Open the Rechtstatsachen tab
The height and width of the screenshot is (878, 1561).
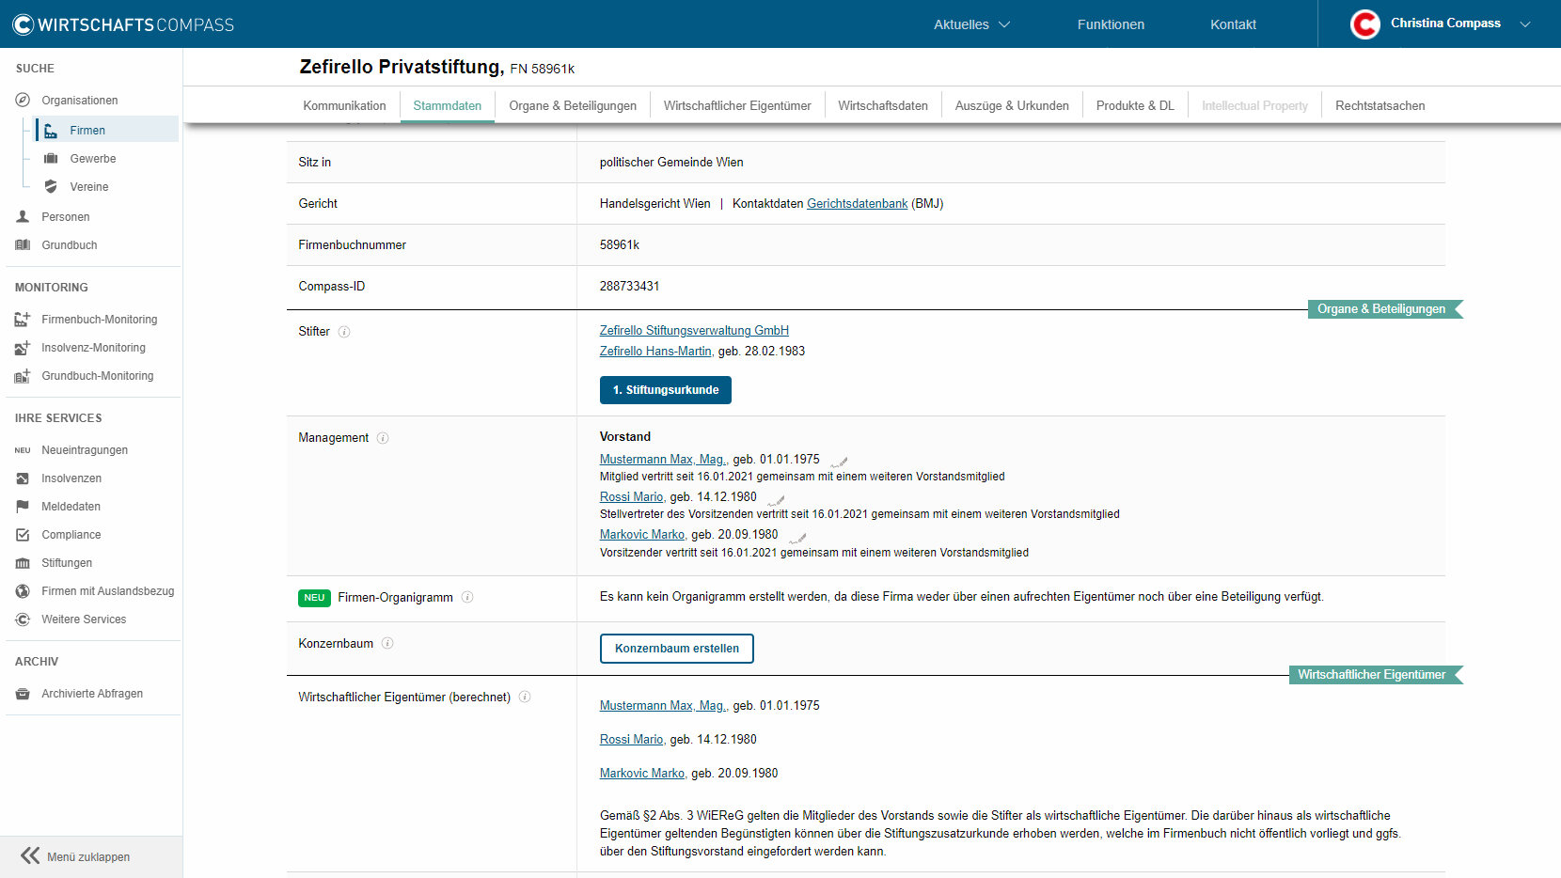click(x=1380, y=106)
